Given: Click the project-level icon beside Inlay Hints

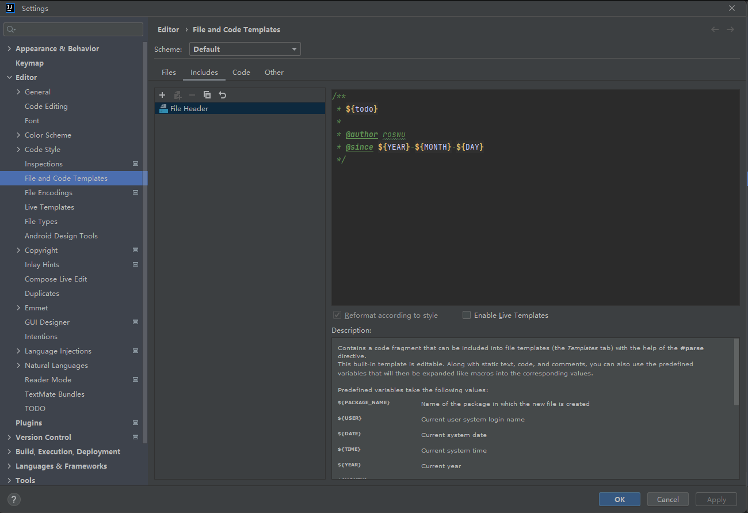Looking at the screenshot, I should [136, 264].
